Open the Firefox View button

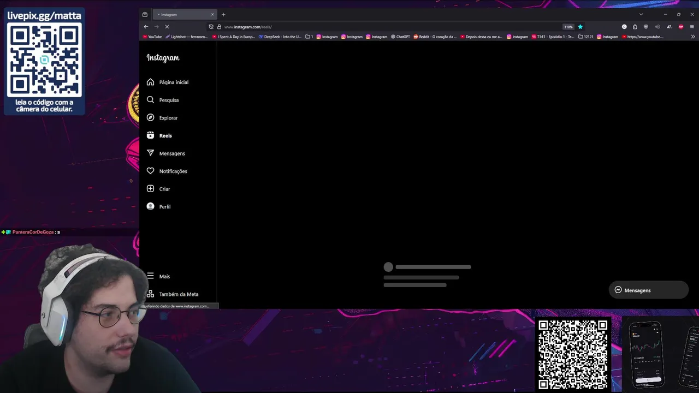tap(145, 15)
